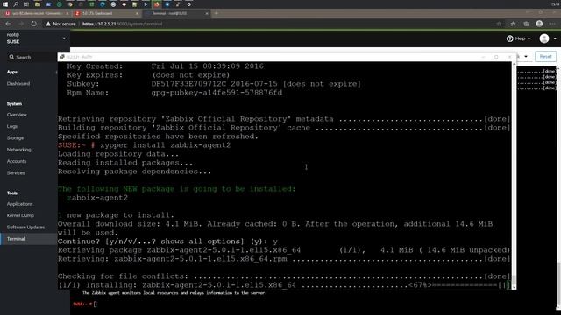561x315 pixels.
Task: Click the PuTTY vertical scrollbar down arrow
Action: coord(514,287)
